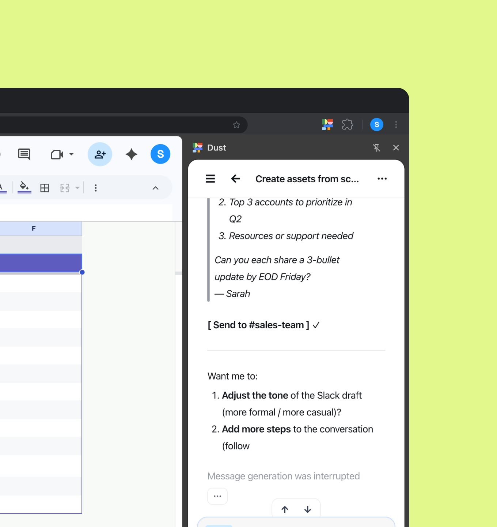Open the comments history icon
This screenshot has width=497, height=527.
[24, 154]
